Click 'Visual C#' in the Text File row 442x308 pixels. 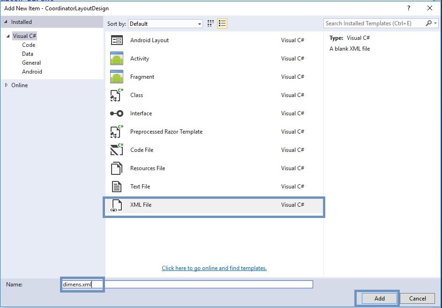click(292, 187)
